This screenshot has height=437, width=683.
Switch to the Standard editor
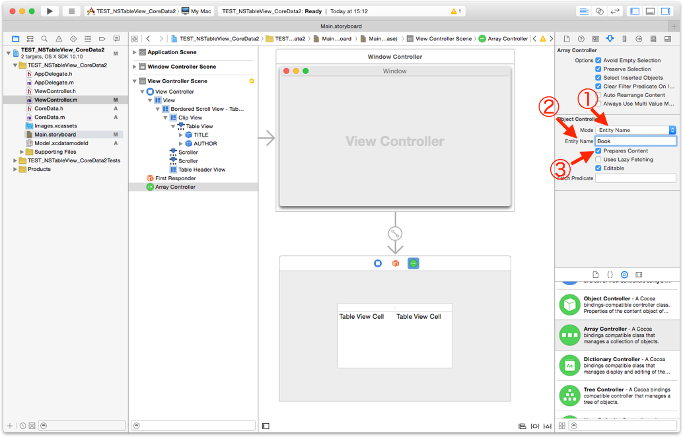[x=584, y=11]
